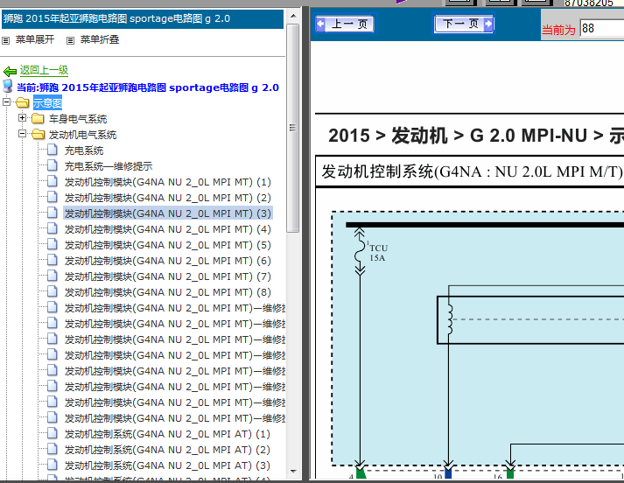Open the 发动机电气系统 item

coord(83,135)
